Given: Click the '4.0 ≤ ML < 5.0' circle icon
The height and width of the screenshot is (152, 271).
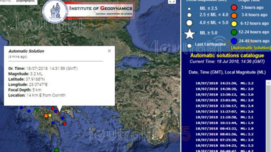Looking at the screenshot, I should pos(189,23).
